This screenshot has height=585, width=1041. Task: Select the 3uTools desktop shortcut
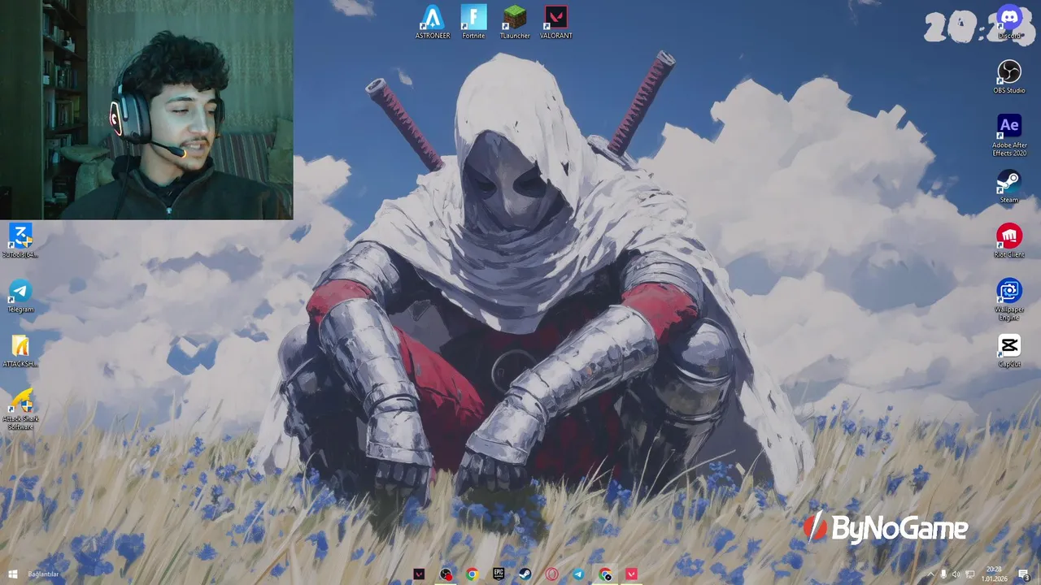20,240
